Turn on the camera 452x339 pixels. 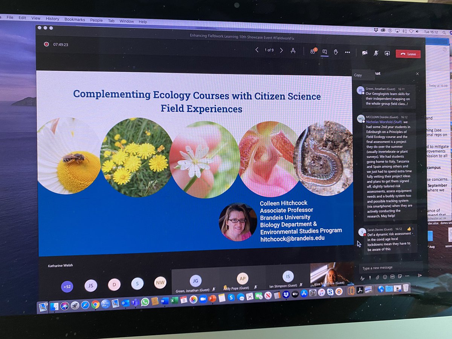pos(364,53)
